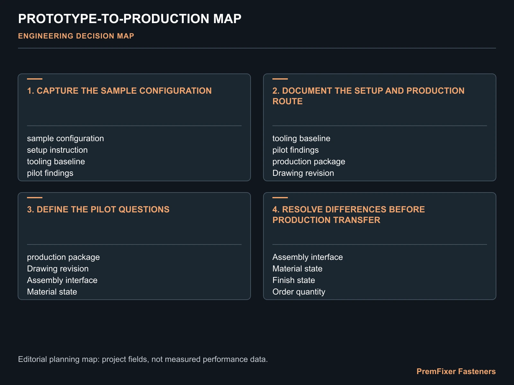Click 'production package' in card 2

(x=309, y=162)
